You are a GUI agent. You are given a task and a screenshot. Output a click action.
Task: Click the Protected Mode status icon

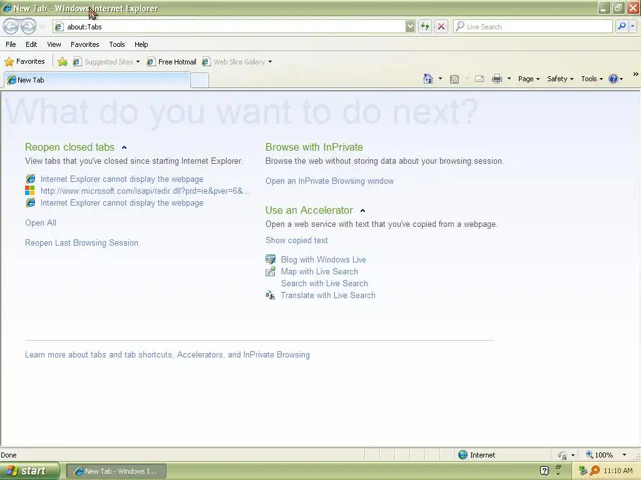click(x=563, y=455)
